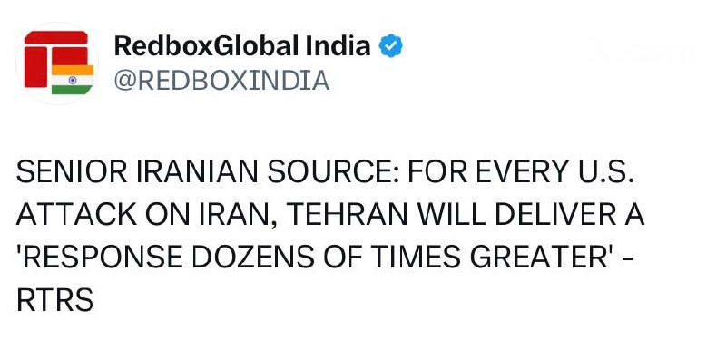Viewport: 726px width, 350px height.
Task: Click the Ashoka chakra on the flag
Action: click(x=73, y=80)
